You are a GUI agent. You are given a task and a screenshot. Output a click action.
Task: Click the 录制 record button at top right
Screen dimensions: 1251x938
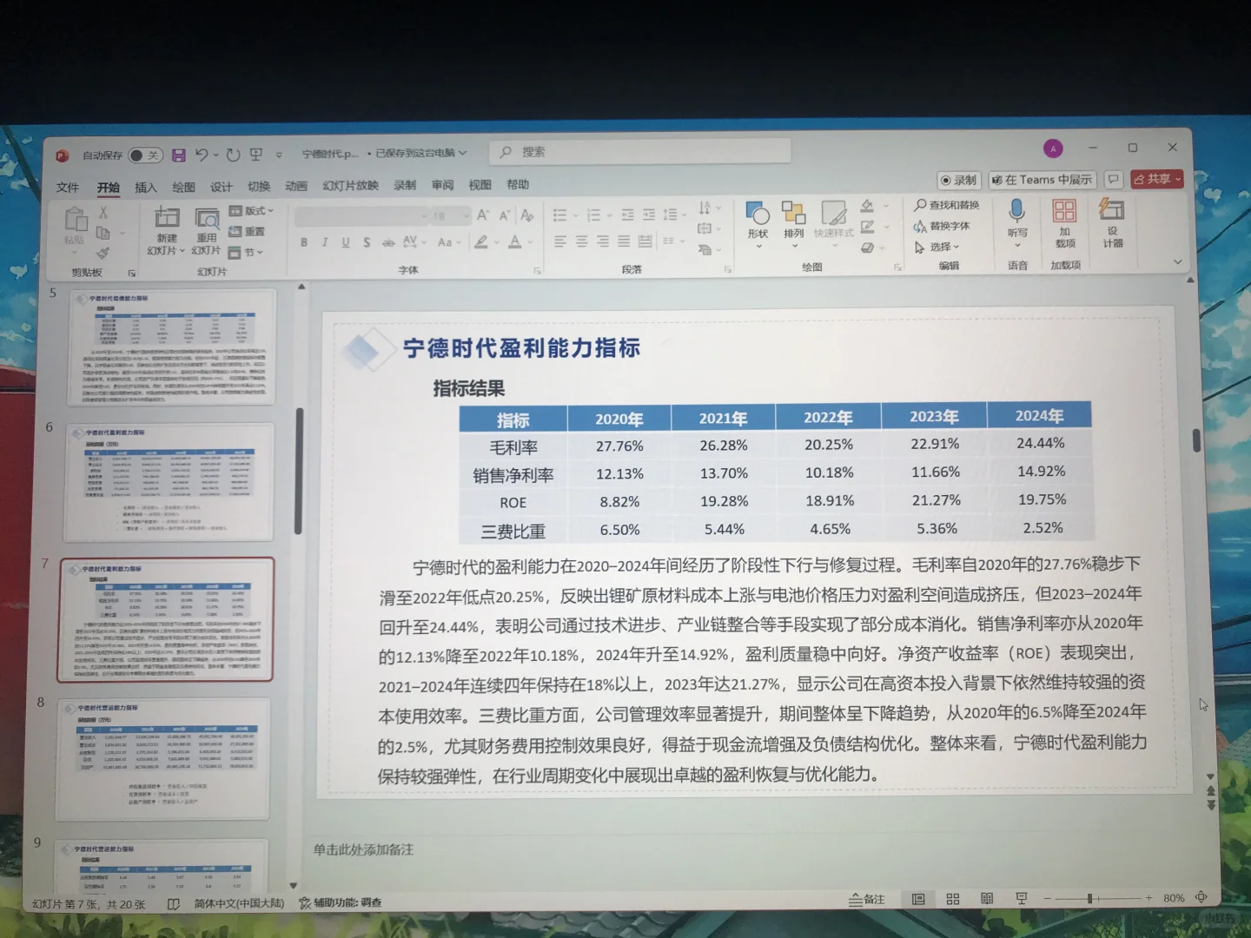[x=959, y=181]
